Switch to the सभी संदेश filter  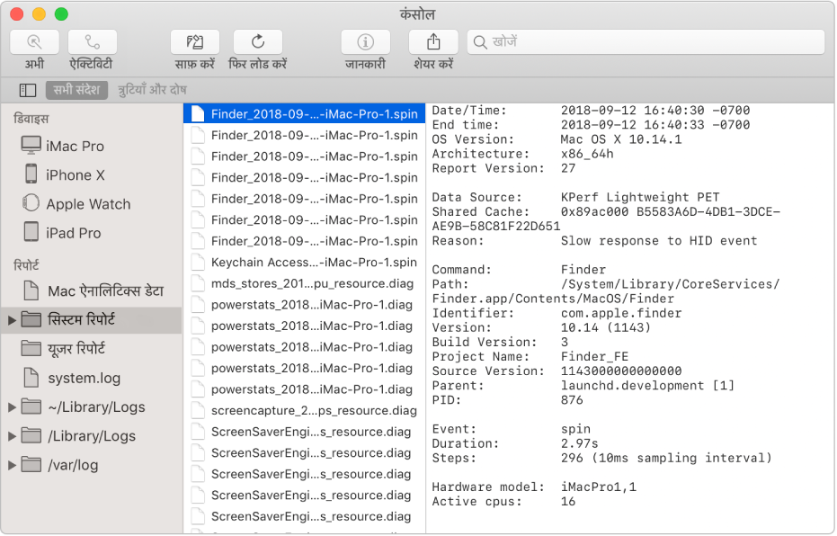click(77, 90)
